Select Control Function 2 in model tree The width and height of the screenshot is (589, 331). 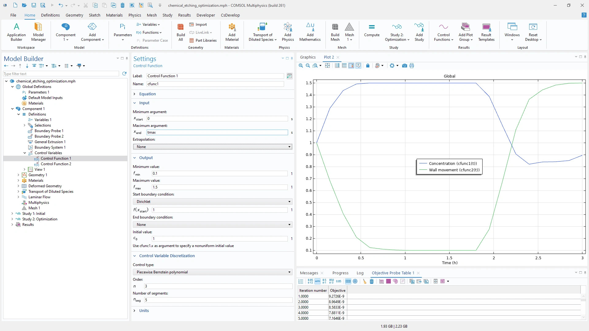click(56, 164)
